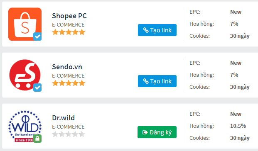Open the Dr.wild campaign title
Viewport: 258px width, 151px height.
(63, 118)
